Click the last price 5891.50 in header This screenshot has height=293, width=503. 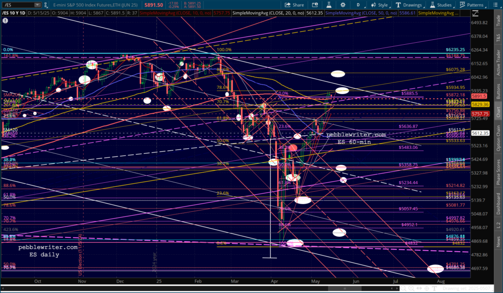pyautogui.click(x=153, y=5)
